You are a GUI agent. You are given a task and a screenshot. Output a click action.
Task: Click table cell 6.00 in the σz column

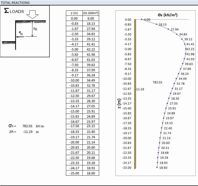pyautogui.click(x=91, y=18)
